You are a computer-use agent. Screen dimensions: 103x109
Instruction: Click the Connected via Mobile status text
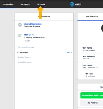click(x=32, y=26)
